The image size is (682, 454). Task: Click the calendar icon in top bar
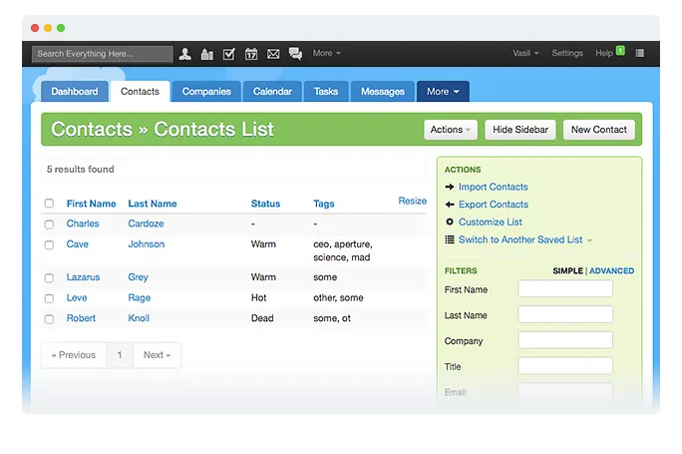pos(251,54)
